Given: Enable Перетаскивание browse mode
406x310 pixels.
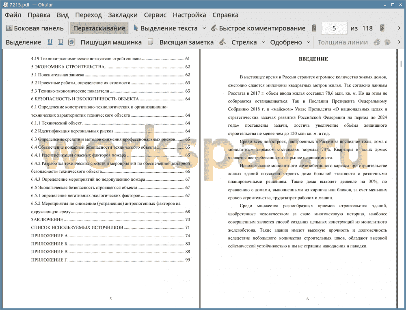Looking at the screenshot, I should [x=99, y=28].
